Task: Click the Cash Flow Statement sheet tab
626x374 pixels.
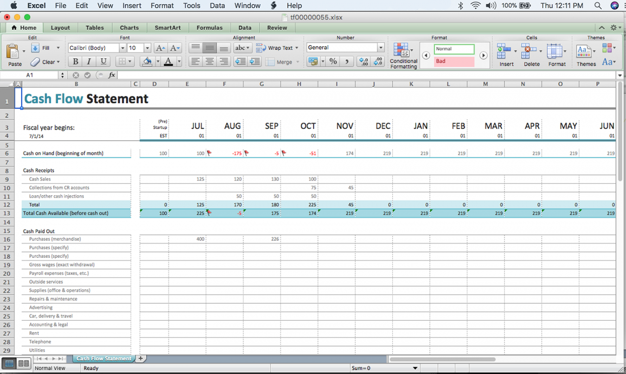Action: tap(103, 359)
